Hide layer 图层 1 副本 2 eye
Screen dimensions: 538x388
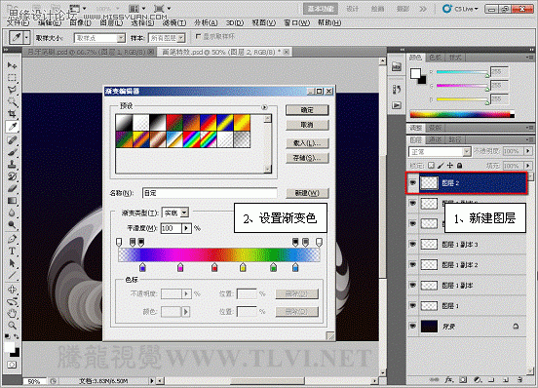pos(413,264)
